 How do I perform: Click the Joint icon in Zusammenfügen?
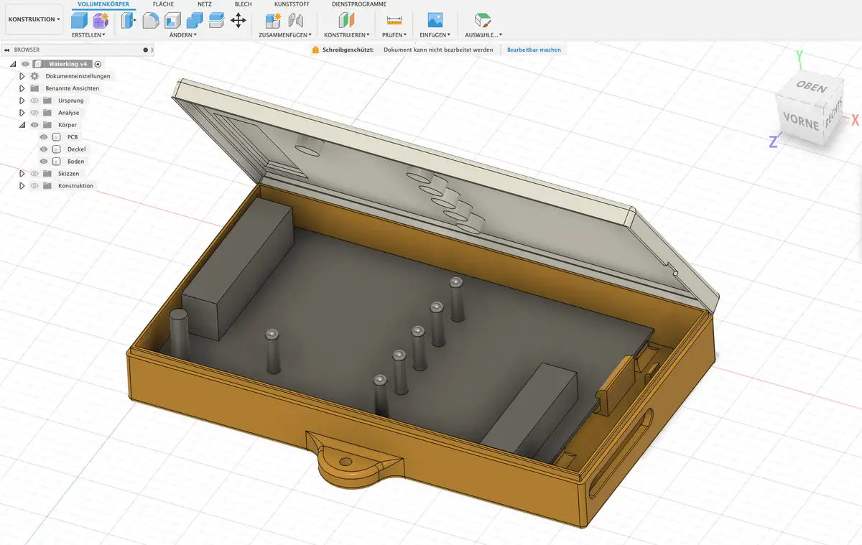pyautogui.click(x=295, y=21)
